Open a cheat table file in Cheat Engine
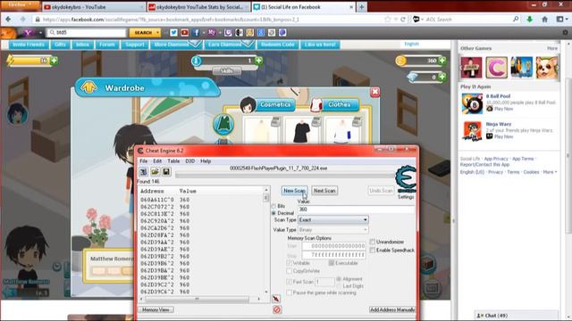Screen dimensions: 572x321 click(155, 171)
